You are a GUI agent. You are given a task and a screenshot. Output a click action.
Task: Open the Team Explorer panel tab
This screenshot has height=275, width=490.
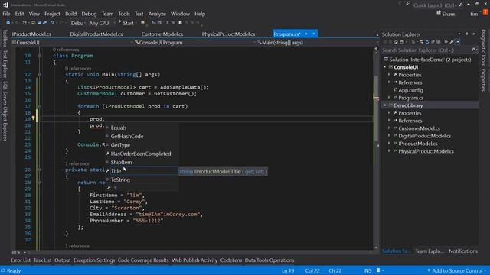pyautogui.click(x=430, y=251)
